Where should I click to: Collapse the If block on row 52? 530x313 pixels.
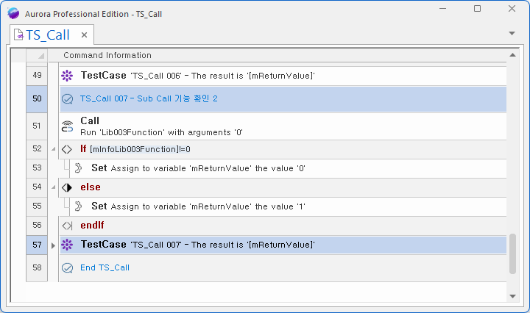click(54, 148)
